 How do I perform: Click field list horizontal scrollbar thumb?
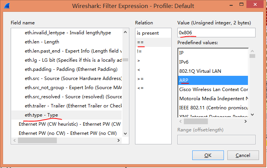(x=37, y=141)
